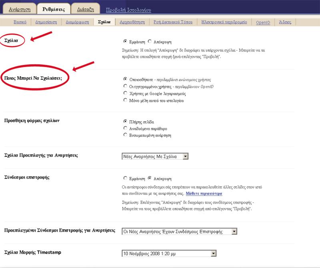Click the Προβολή Ιστολογίου link
This screenshot has height=268, width=320.
tap(128, 10)
